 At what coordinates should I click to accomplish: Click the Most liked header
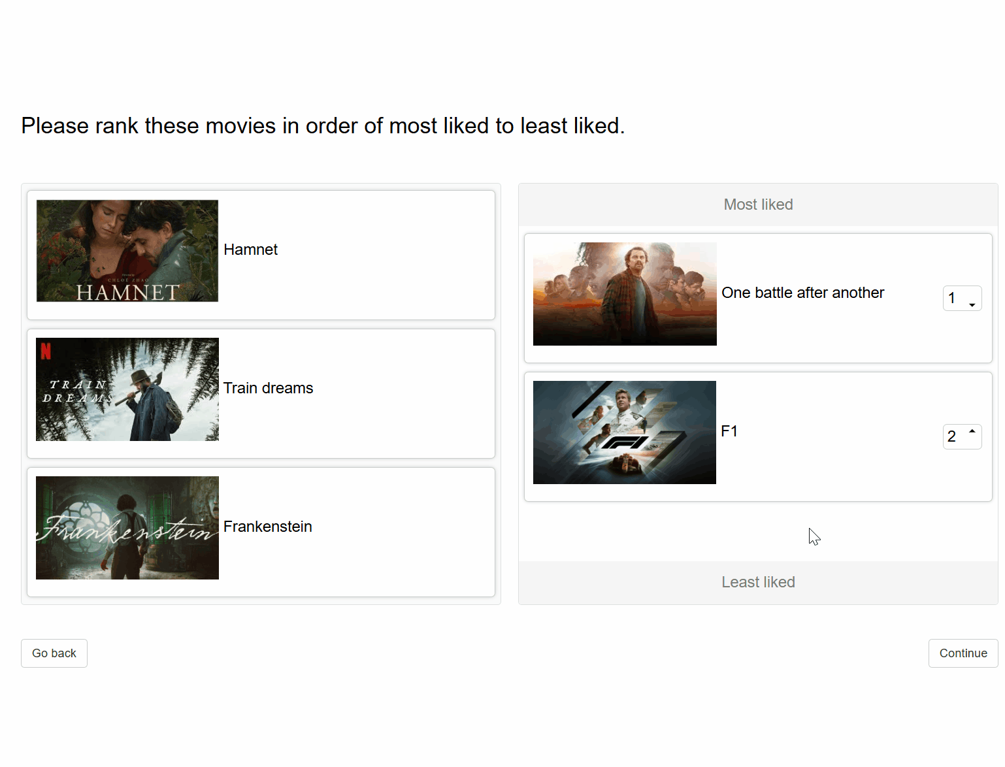pyautogui.click(x=758, y=204)
